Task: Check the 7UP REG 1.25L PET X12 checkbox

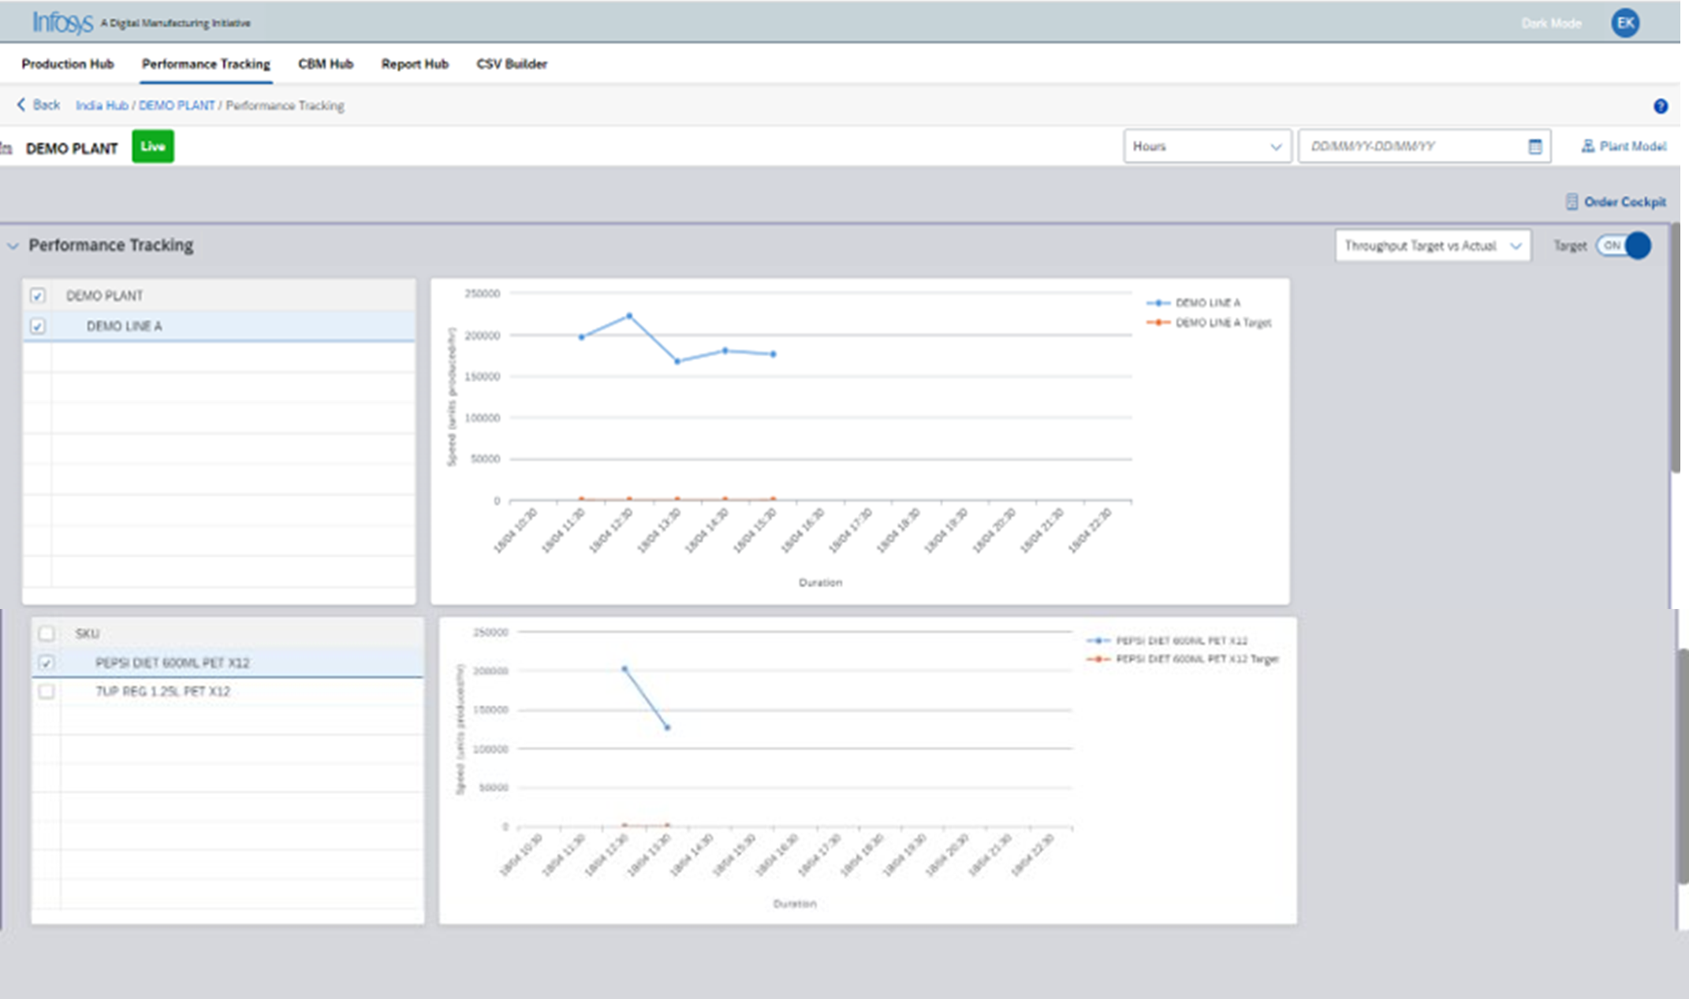Action: (x=47, y=691)
